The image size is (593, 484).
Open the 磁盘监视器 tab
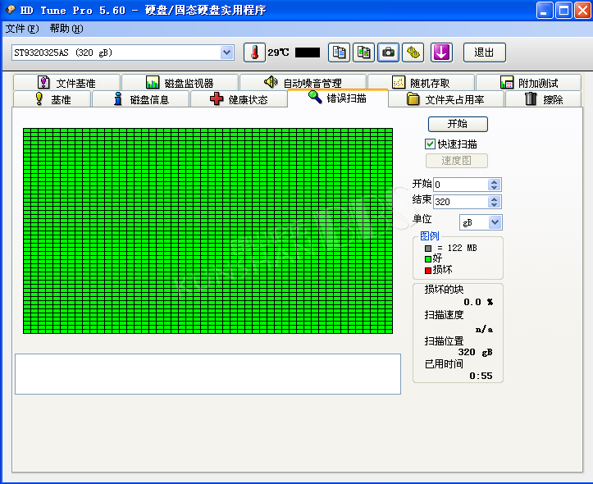coord(180,82)
